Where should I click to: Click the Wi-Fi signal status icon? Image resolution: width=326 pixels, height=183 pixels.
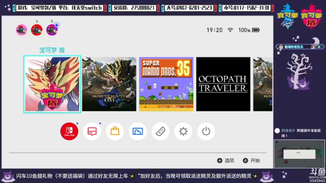point(230,30)
